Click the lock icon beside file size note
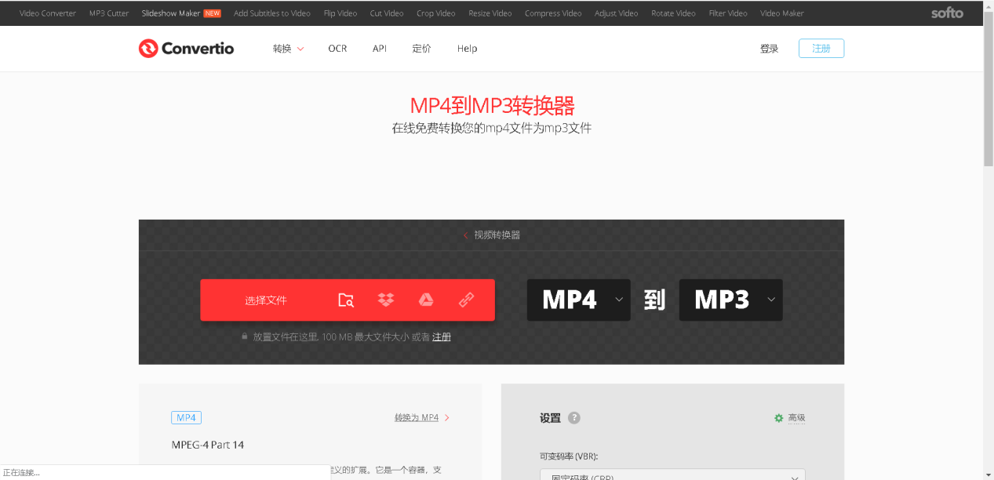 tap(245, 336)
